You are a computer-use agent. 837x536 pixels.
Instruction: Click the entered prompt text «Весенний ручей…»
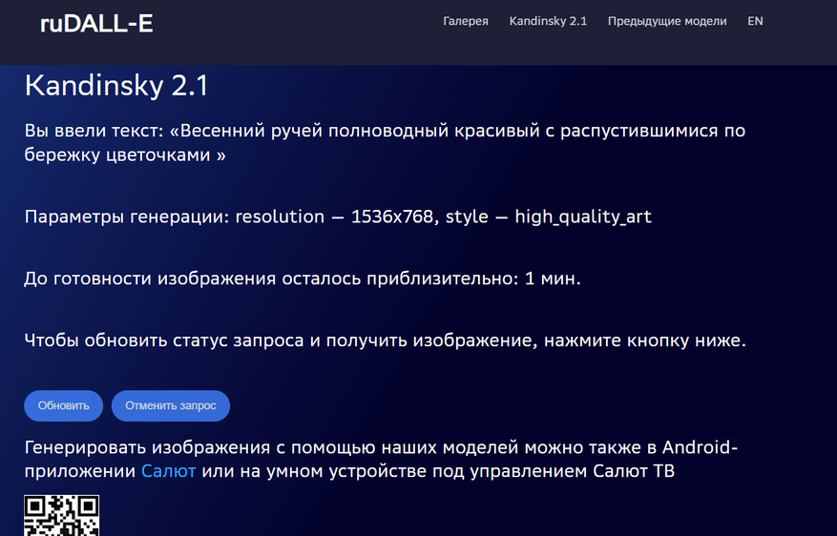385,142
